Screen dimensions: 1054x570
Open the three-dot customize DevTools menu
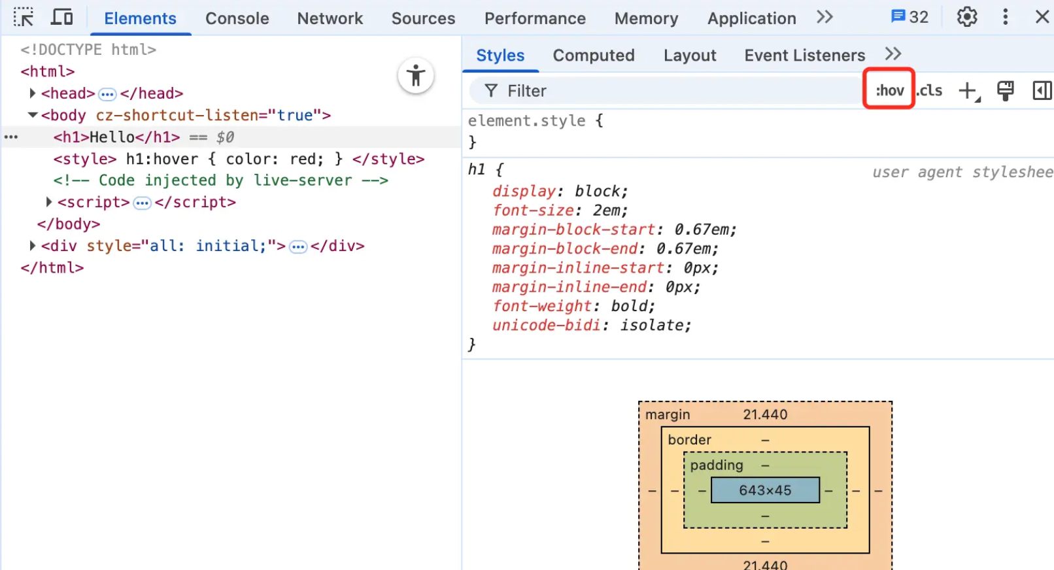[x=1005, y=17]
